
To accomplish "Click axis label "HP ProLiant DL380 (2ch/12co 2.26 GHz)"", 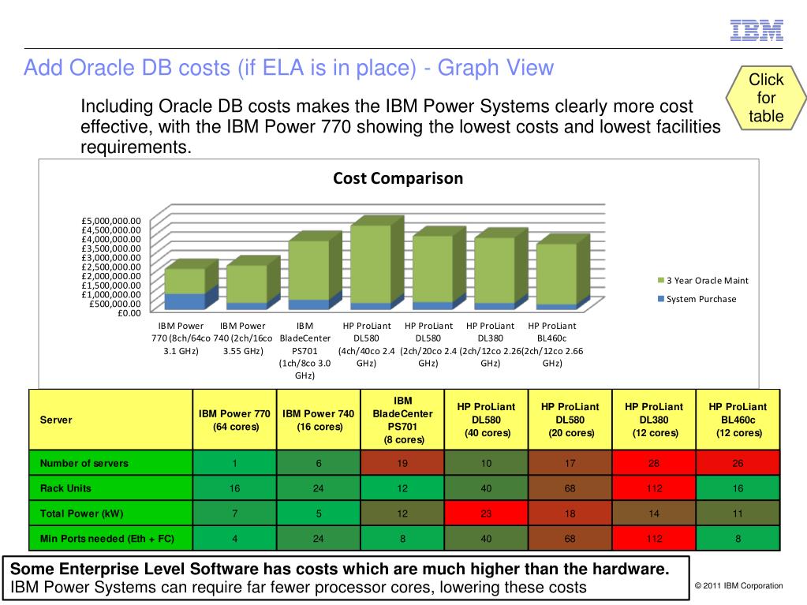I will (x=490, y=344).
